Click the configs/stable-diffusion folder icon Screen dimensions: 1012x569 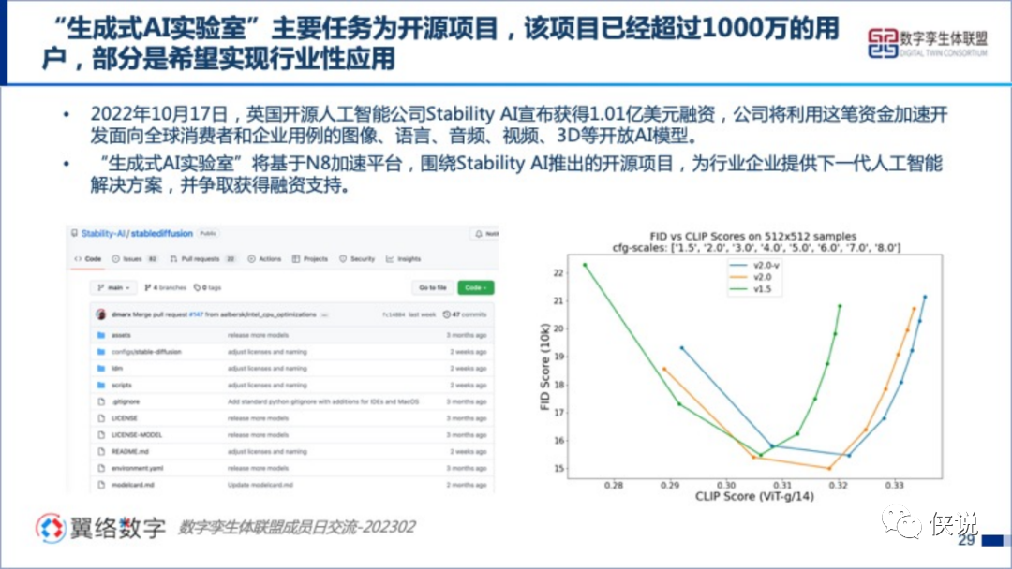pos(100,352)
